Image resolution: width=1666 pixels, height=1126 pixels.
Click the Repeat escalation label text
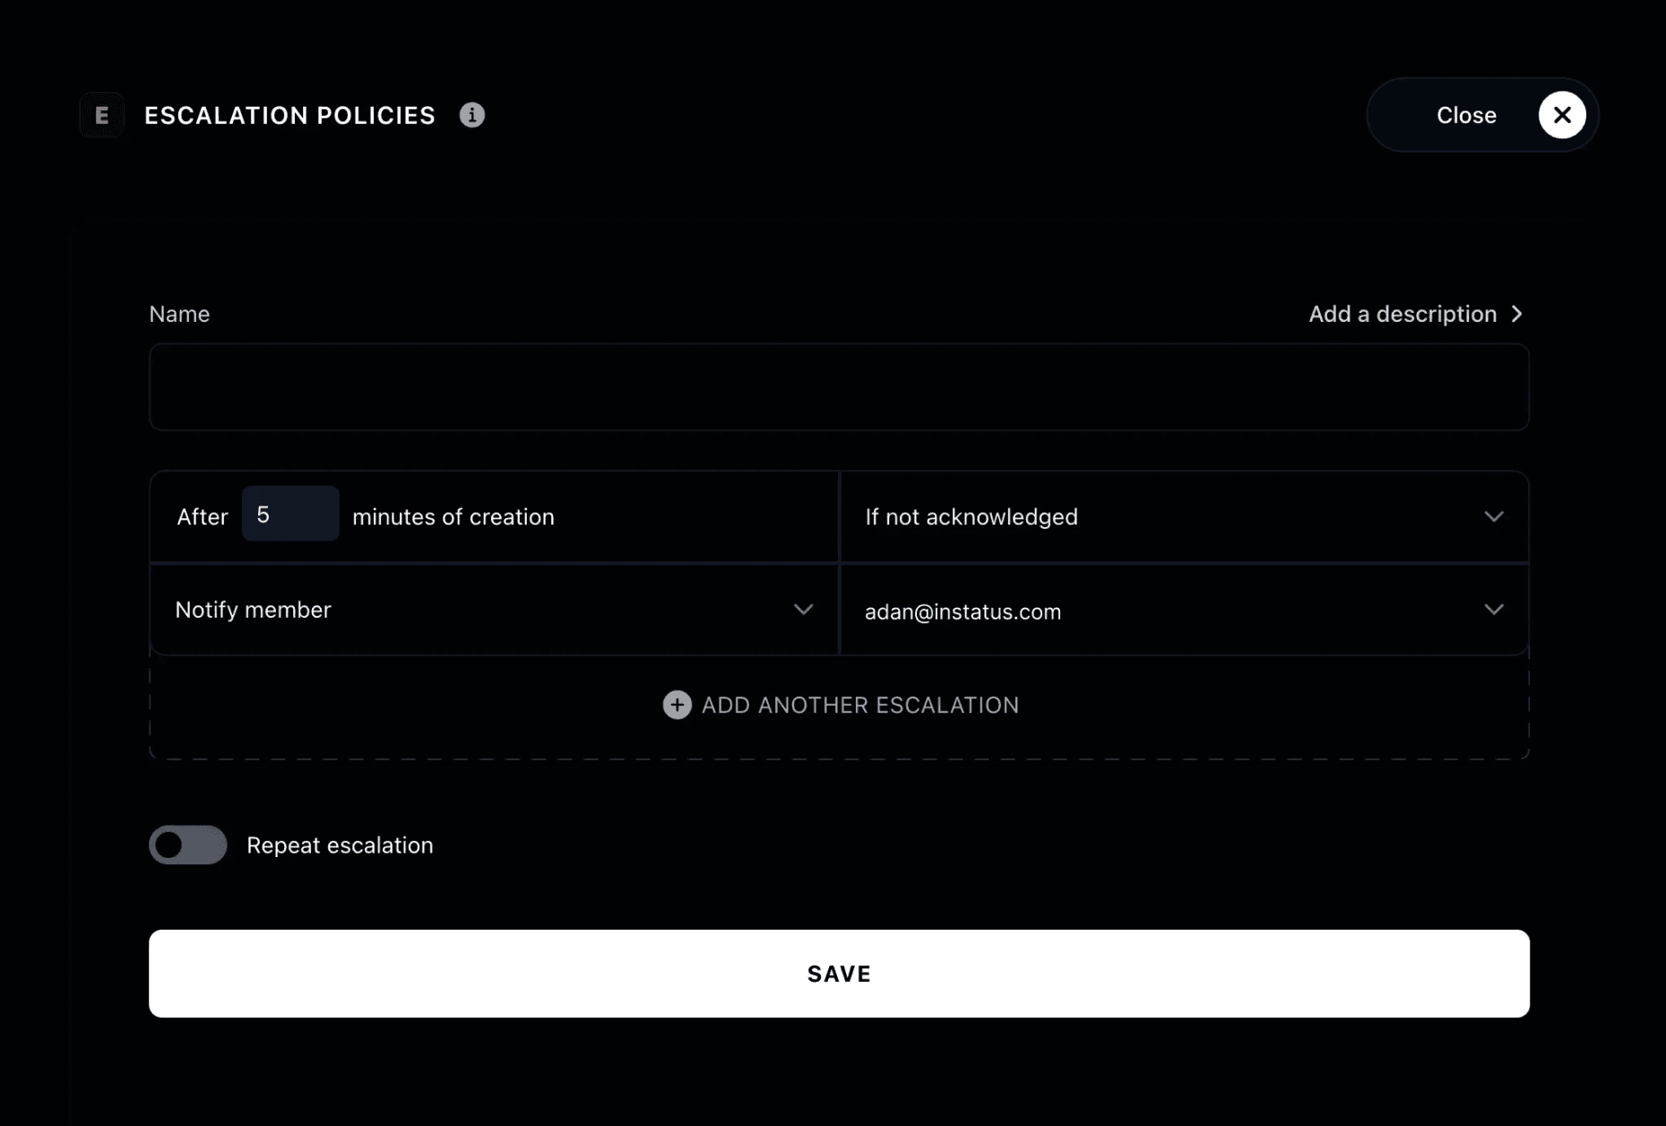coord(340,845)
